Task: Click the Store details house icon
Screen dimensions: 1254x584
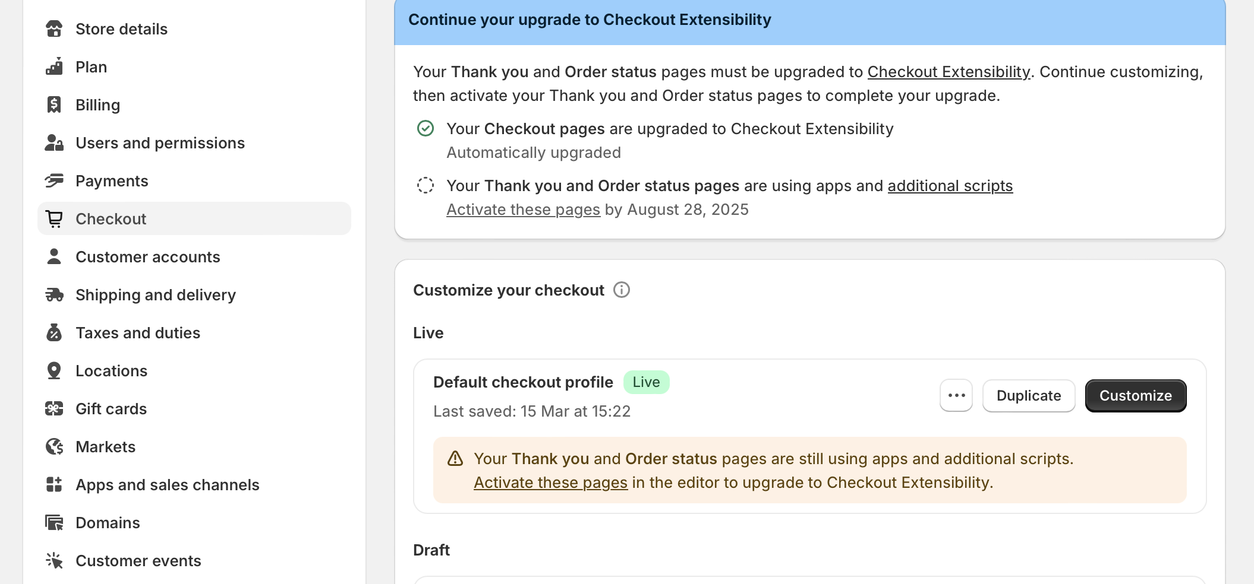Action: 55,28
